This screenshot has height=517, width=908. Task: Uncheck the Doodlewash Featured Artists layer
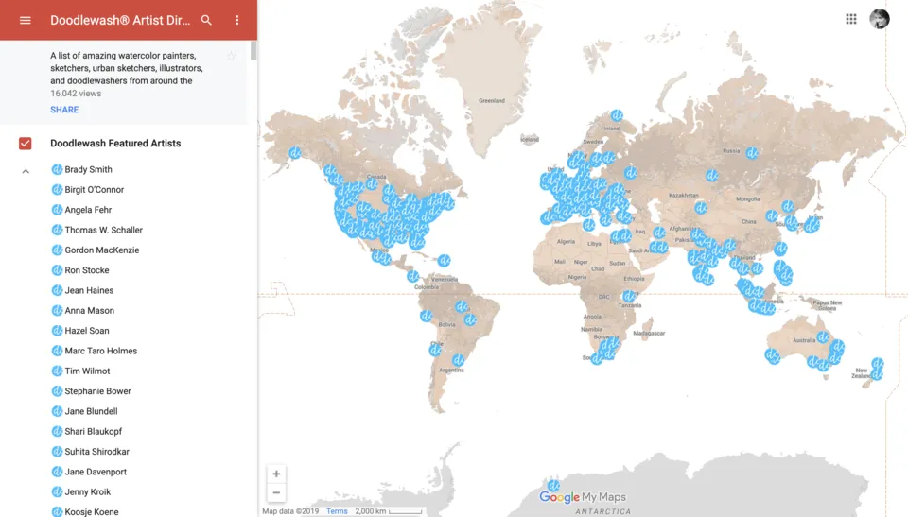click(x=25, y=144)
